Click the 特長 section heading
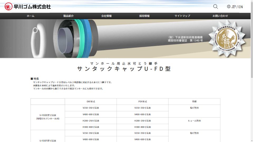 (35, 79)
